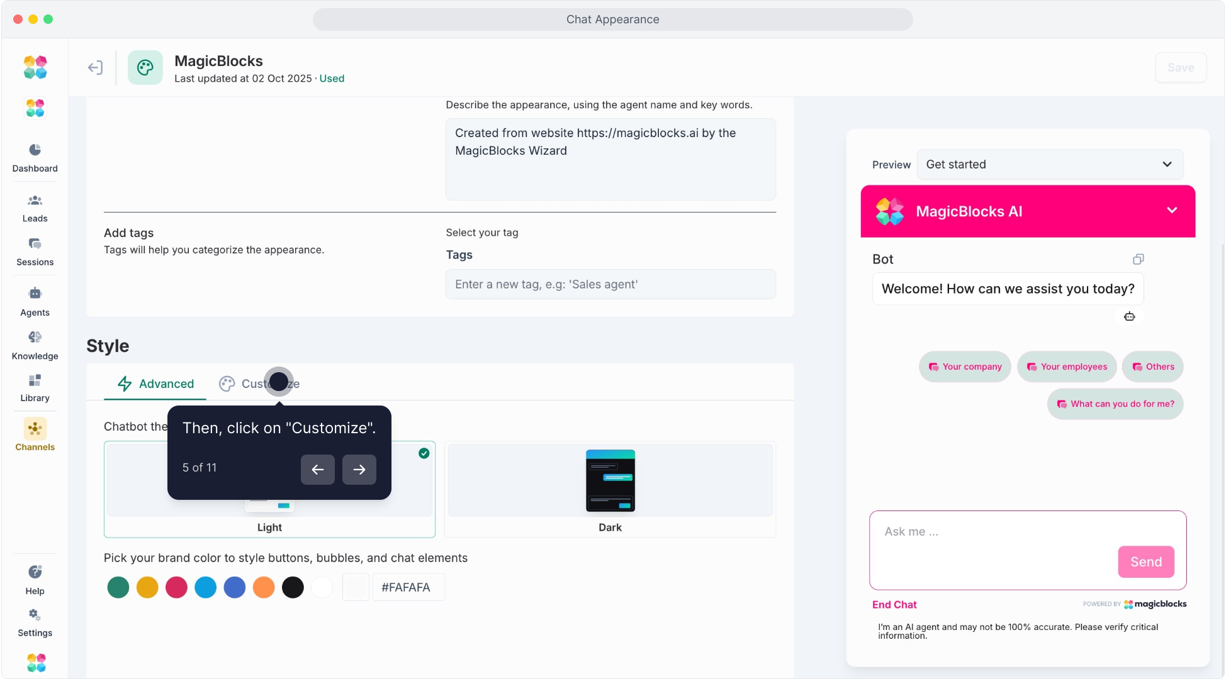The height and width of the screenshot is (679, 1226).
Task: Select the Light chatbot theme
Action: click(x=269, y=527)
